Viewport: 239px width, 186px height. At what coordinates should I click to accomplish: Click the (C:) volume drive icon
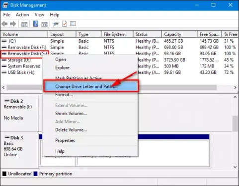click(x=4, y=41)
